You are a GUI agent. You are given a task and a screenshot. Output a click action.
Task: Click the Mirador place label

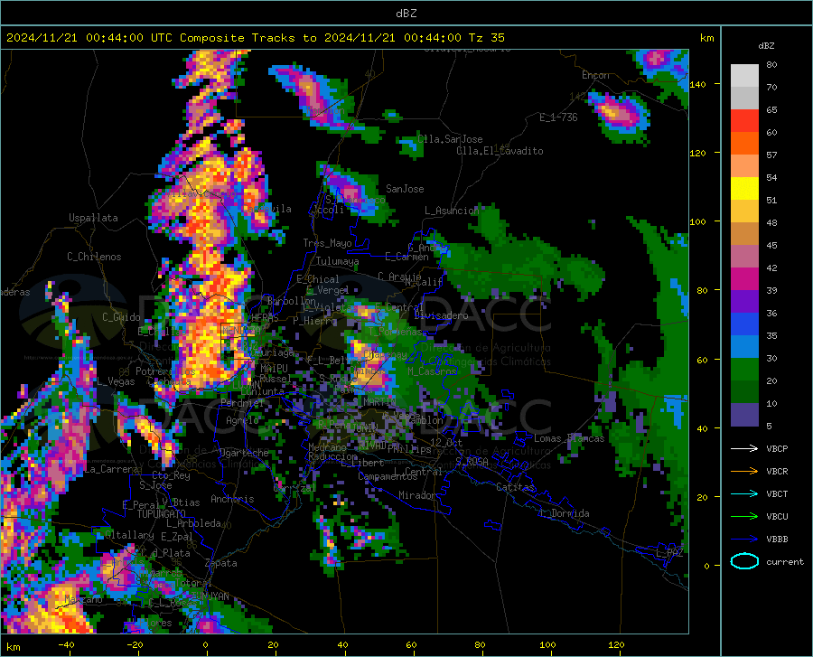pos(416,495)
